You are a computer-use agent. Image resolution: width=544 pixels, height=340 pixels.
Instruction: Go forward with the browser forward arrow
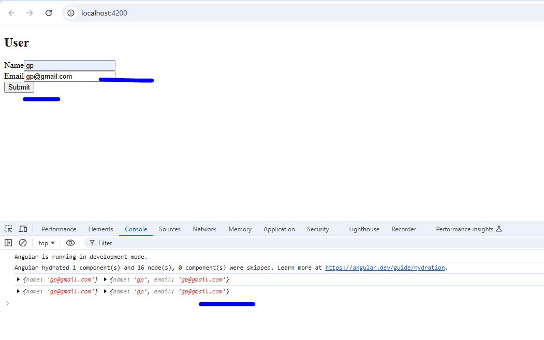[x=30, y=13]
